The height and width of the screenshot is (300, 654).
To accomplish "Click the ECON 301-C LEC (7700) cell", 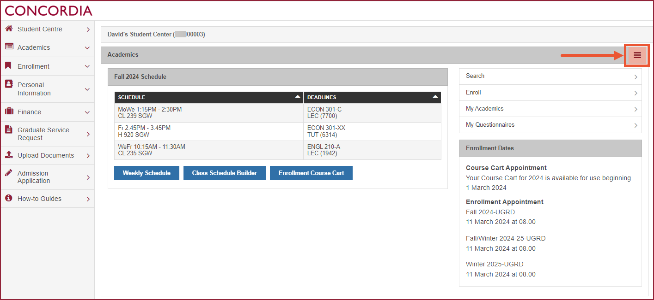I will point(372,113).
